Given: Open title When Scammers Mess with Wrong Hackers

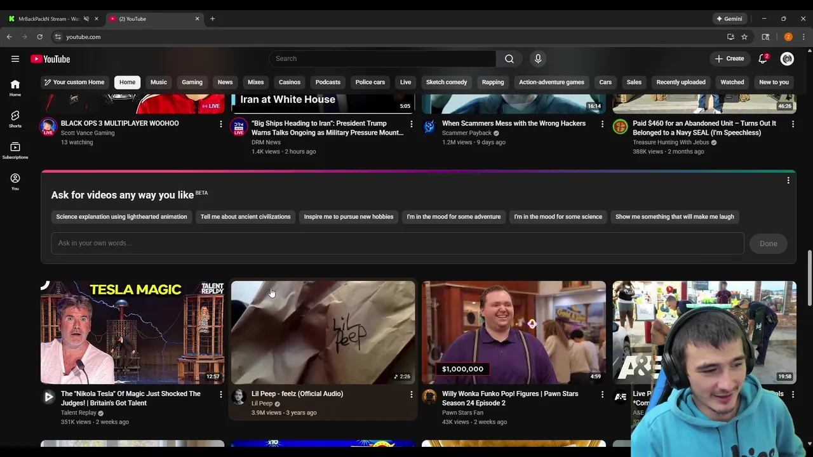Looking at the screenshot, I should click(x=514, y=123).
